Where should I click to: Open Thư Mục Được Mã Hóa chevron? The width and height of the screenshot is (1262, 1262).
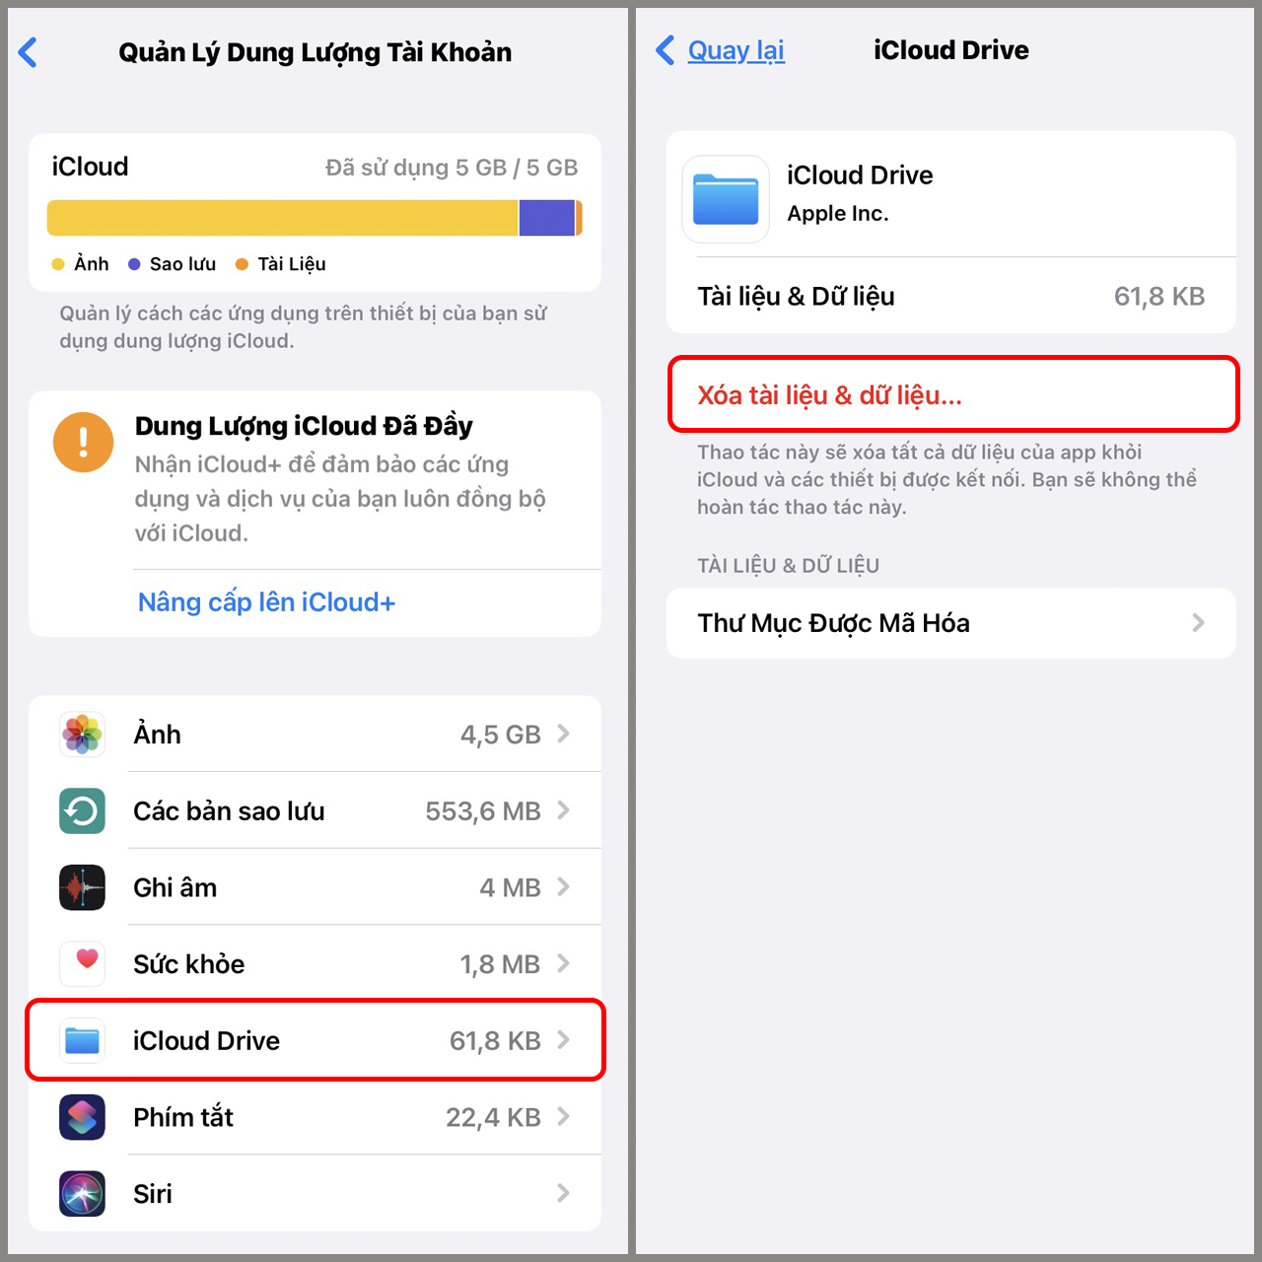[1198, 622]
